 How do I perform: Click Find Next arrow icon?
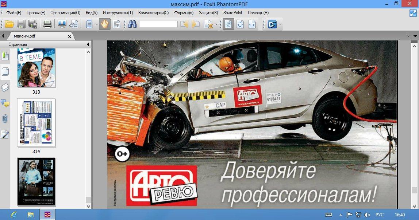point(196,24)
